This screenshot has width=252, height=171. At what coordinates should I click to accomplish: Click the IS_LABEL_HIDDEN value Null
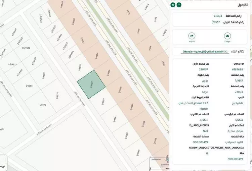coord(205,131)
